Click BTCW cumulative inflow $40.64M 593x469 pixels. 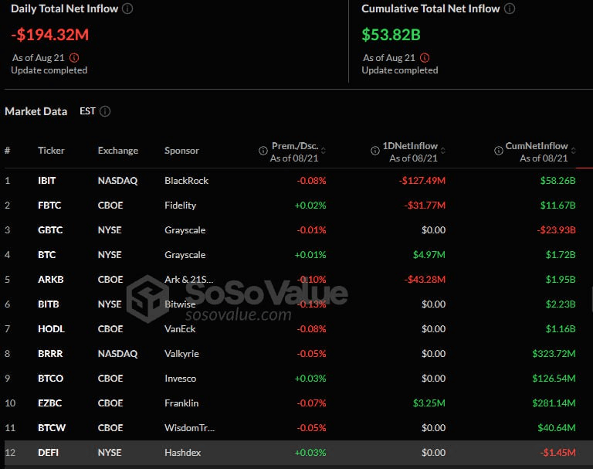[557, 428]
